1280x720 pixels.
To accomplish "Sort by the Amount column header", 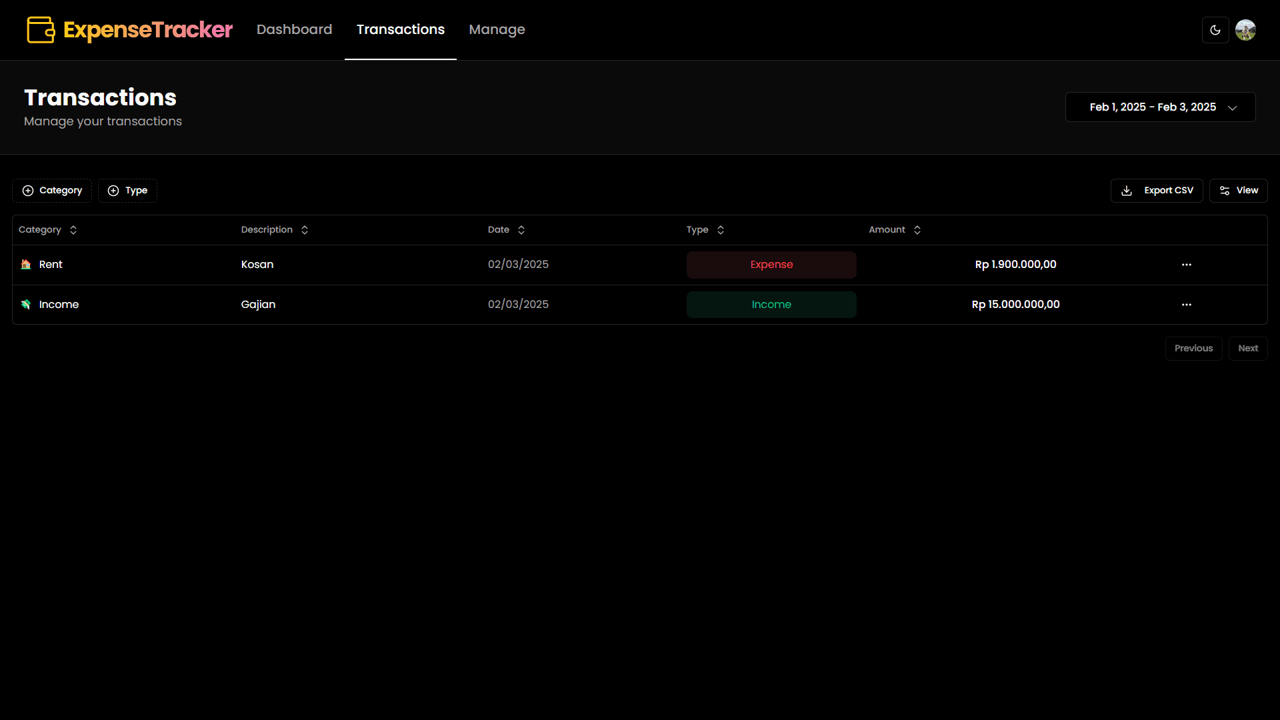I will [895, 230].
